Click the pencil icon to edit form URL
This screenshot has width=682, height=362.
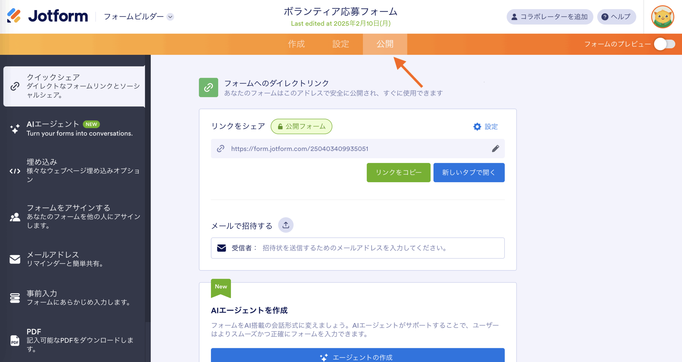pyautogui.click(x=495, y=149)
